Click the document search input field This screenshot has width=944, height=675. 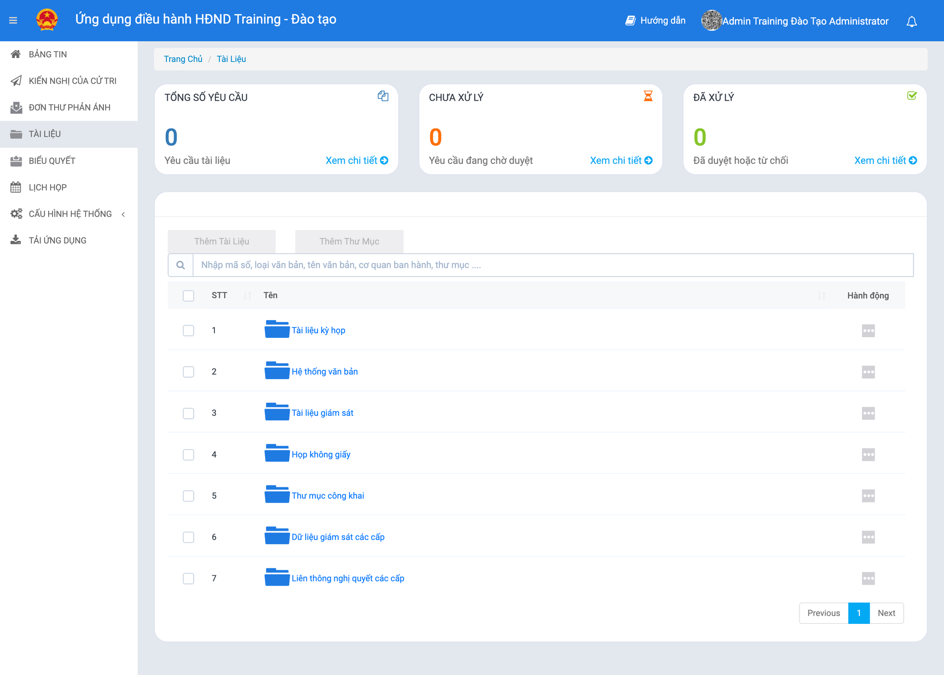(x=553, y=265)
